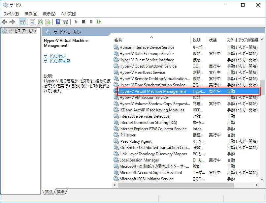The height and width of the screenshot is (203, 266).
Task: Sort by スタートアップの種類 column header
Action: coord(242,40)
